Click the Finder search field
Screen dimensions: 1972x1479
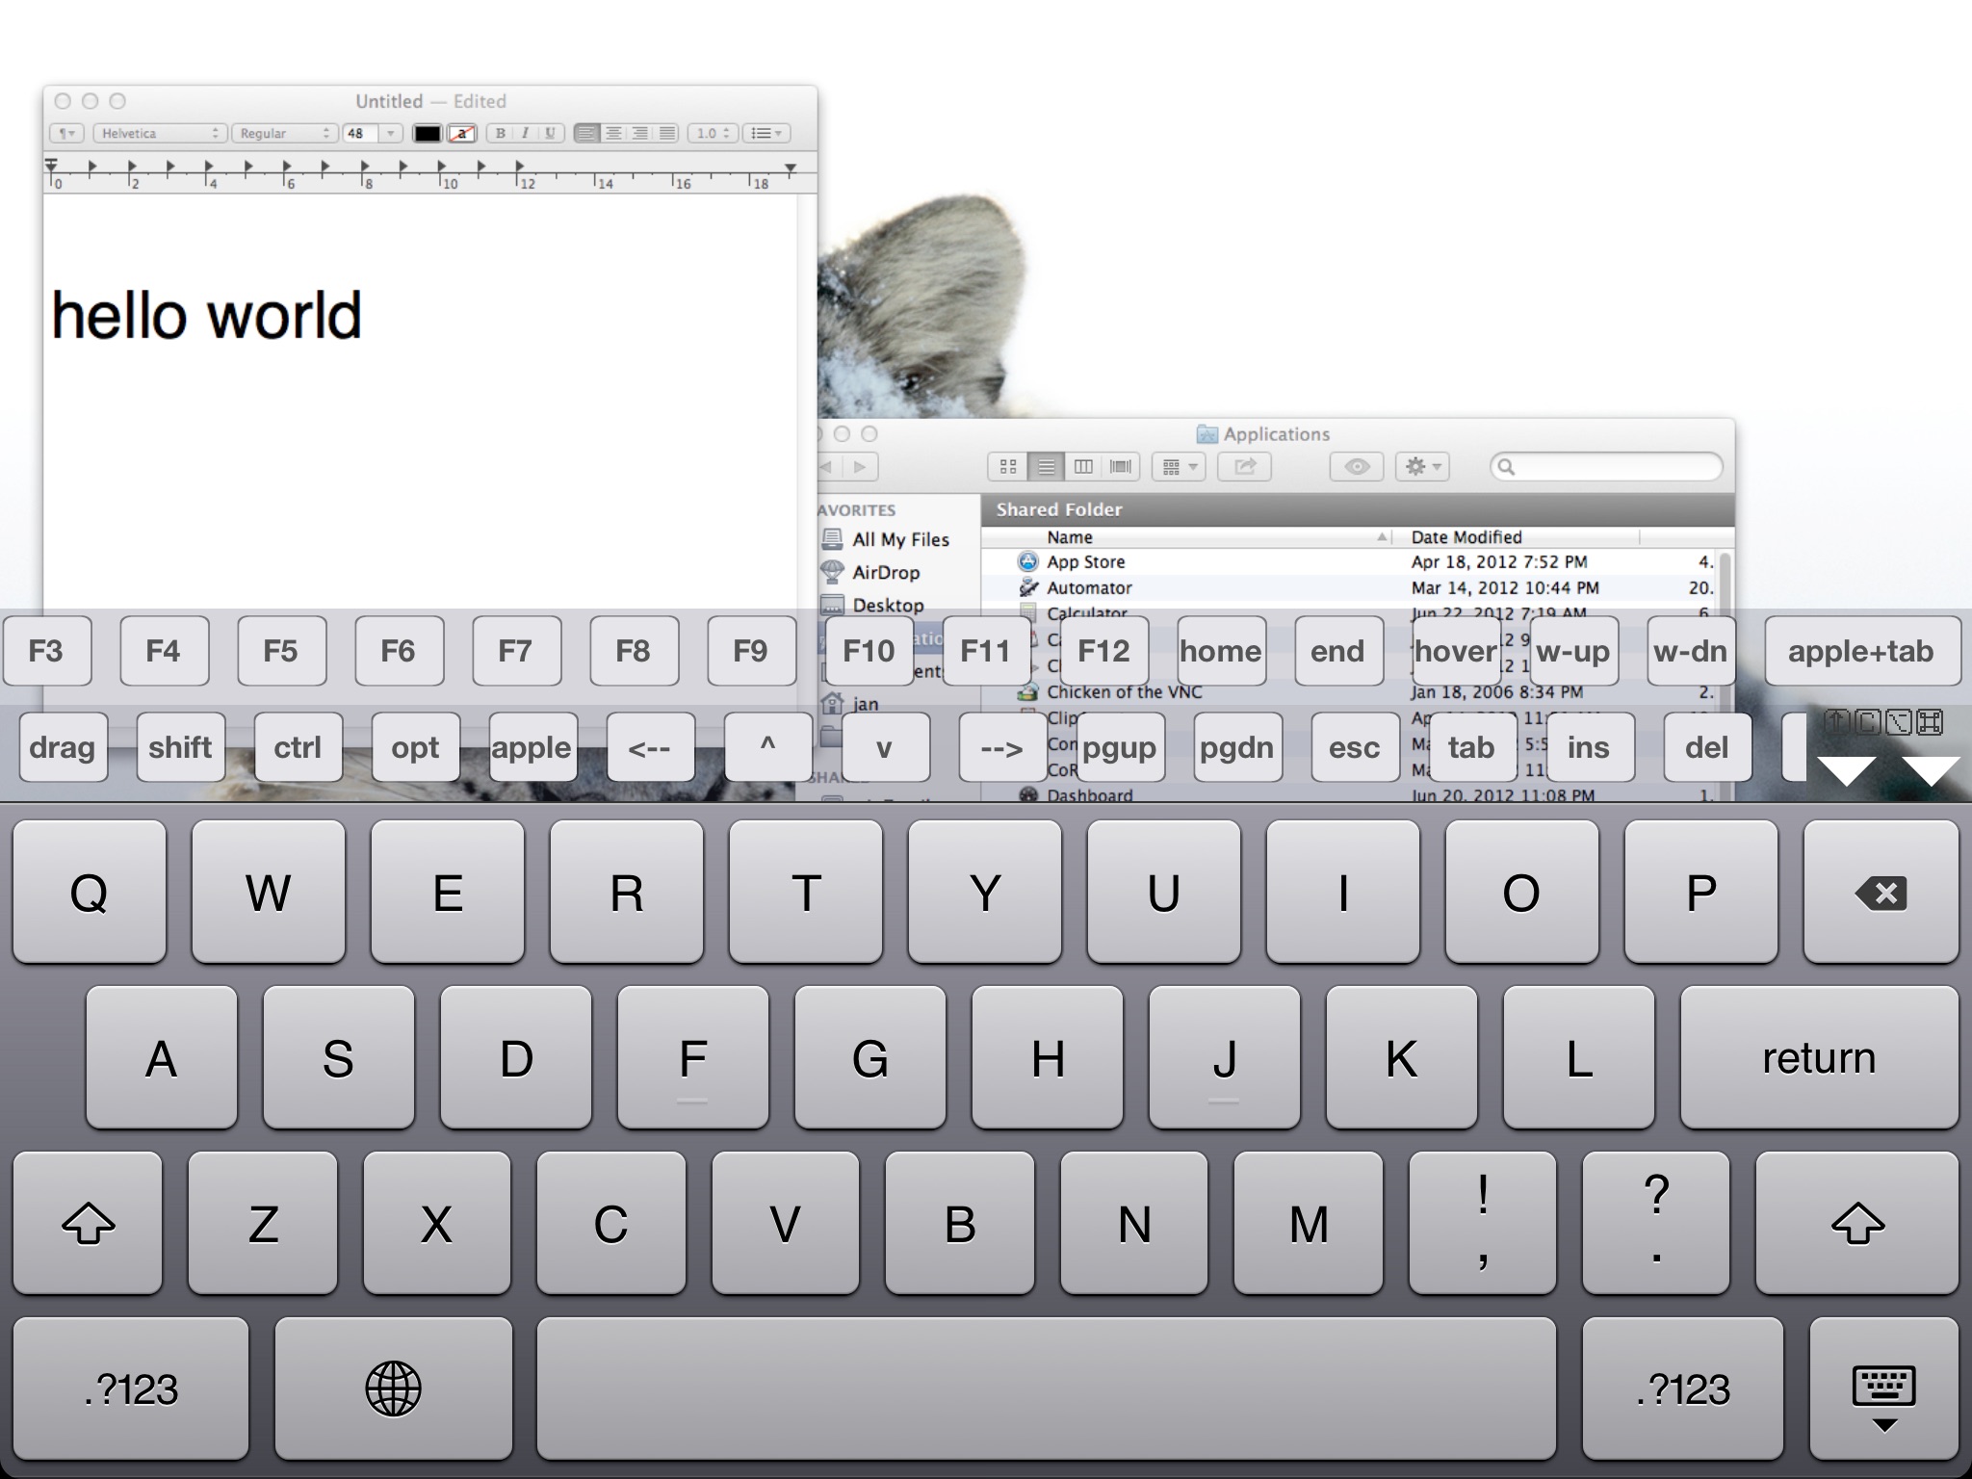tap(1606, 467)
